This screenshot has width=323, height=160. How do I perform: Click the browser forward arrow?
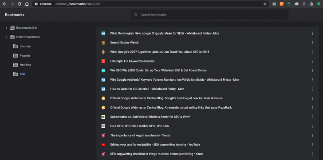coord(12,4)
